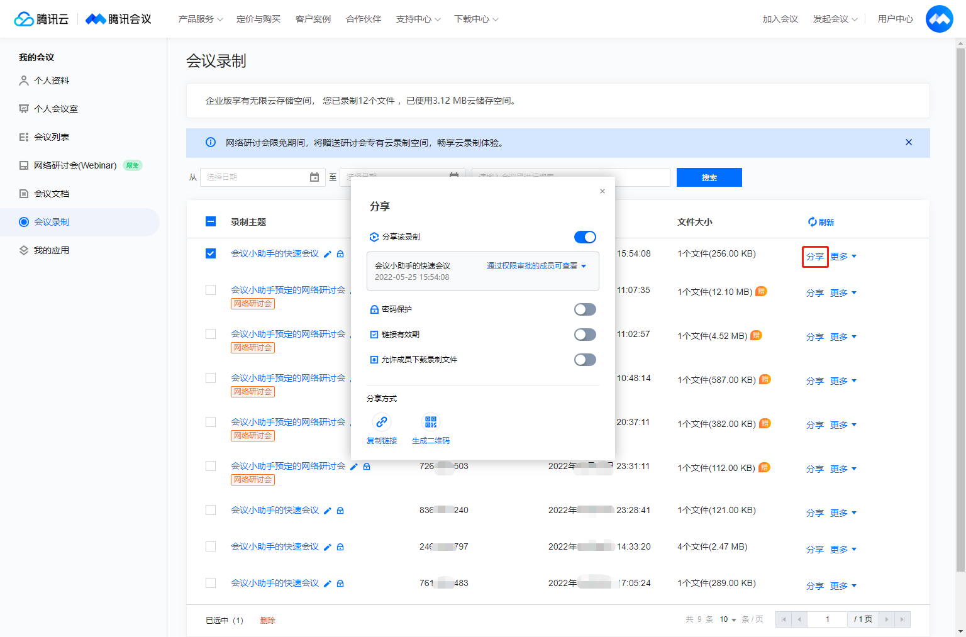The width and height of the screenshot is (966, 637).
Task: Open the blue user avatar icon
Action: [940, 19]
